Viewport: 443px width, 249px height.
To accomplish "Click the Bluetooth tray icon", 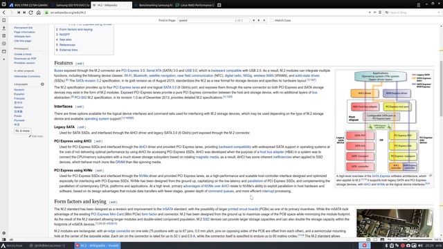I will pos(386,246).
